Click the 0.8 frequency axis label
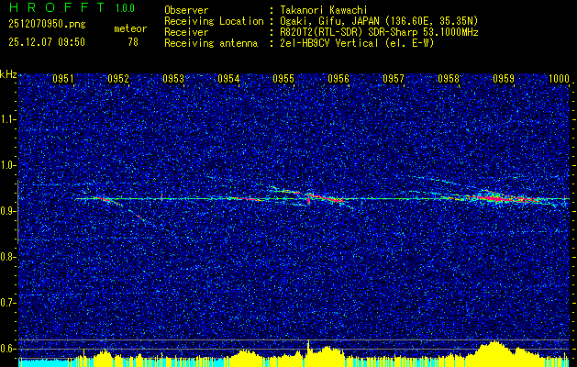This screenshot has height=367, width=577. [x=7, y=257]
